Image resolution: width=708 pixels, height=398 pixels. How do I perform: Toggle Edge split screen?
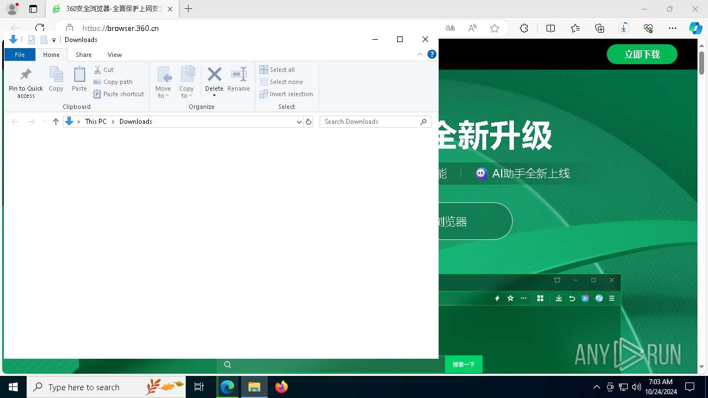(551, 28)
